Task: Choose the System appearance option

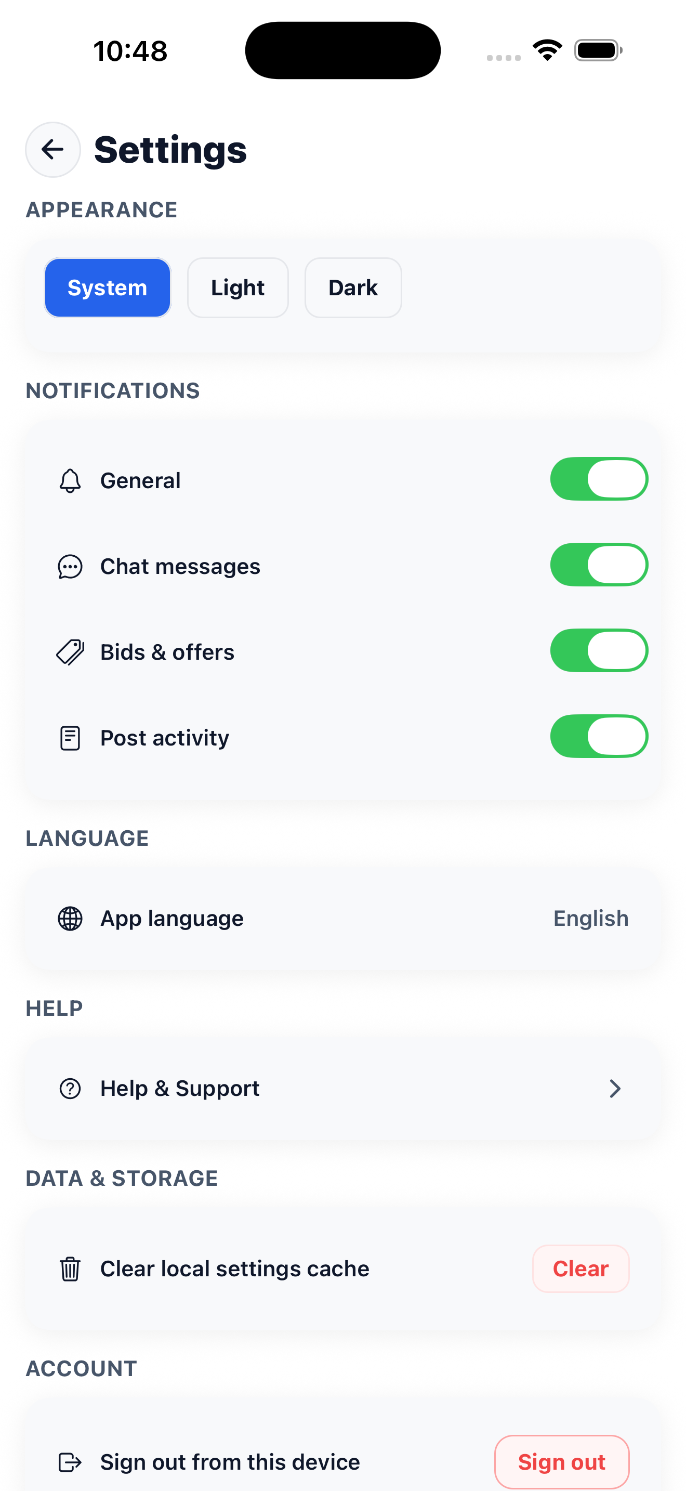Action: pyautogui.click(x=108, y=287)
